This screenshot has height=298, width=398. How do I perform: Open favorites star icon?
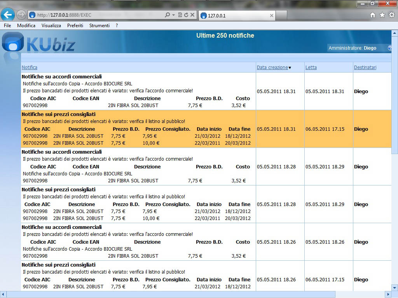click(x=382, y=15)
